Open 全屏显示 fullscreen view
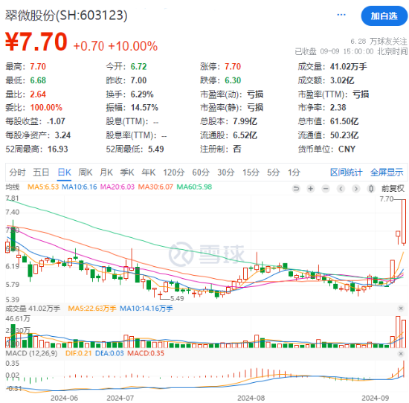 click(x=387, y=173)
